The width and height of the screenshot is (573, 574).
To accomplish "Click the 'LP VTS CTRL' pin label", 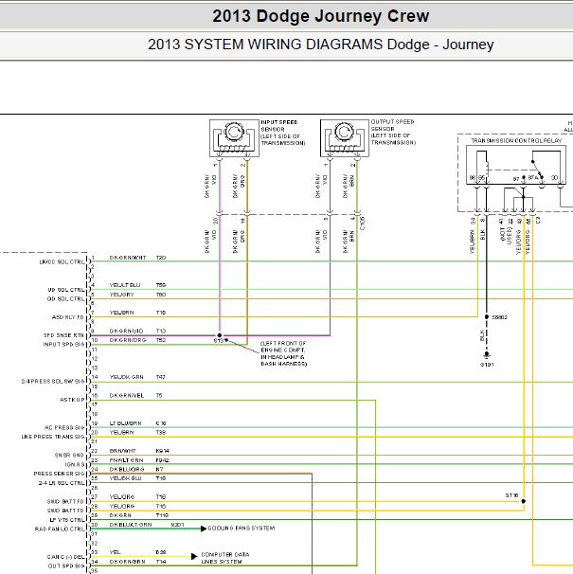I will (x=67, y=520).
